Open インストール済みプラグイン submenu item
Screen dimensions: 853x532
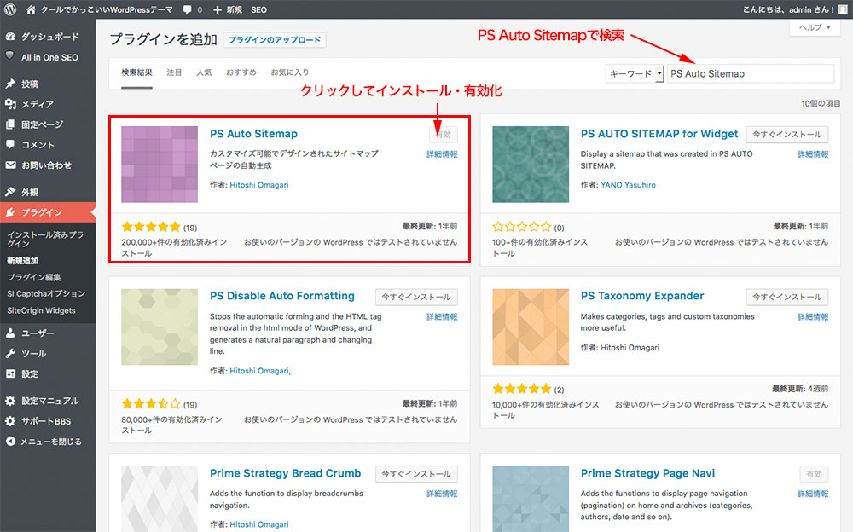46,239
